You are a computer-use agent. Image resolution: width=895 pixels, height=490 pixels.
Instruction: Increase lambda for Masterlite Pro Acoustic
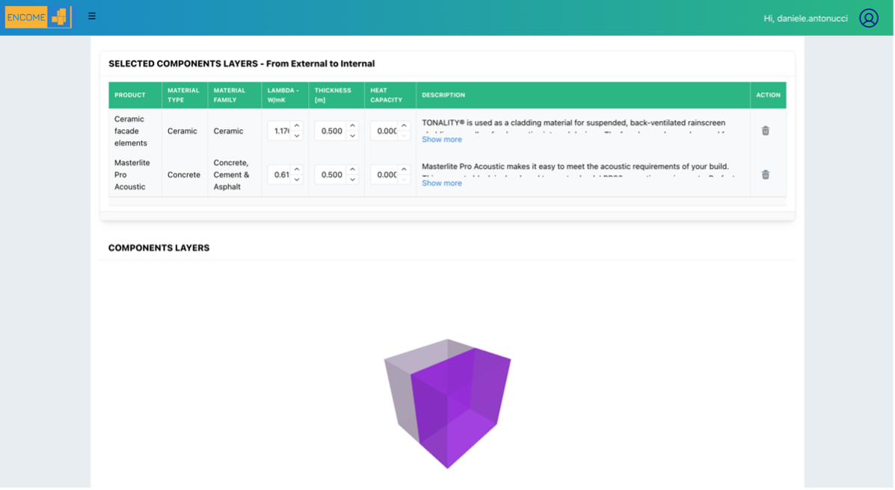tap(297, 170)
